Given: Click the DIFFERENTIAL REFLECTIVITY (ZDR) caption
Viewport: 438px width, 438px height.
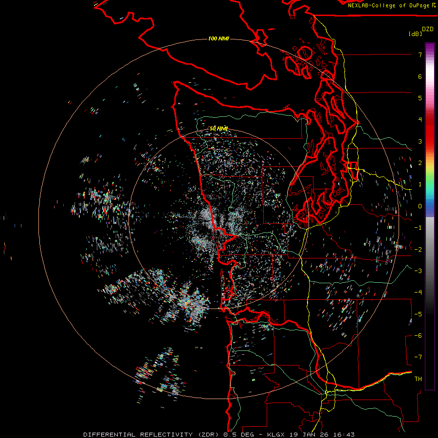Looking at the screenshot, I should click(x=152, y=435).
